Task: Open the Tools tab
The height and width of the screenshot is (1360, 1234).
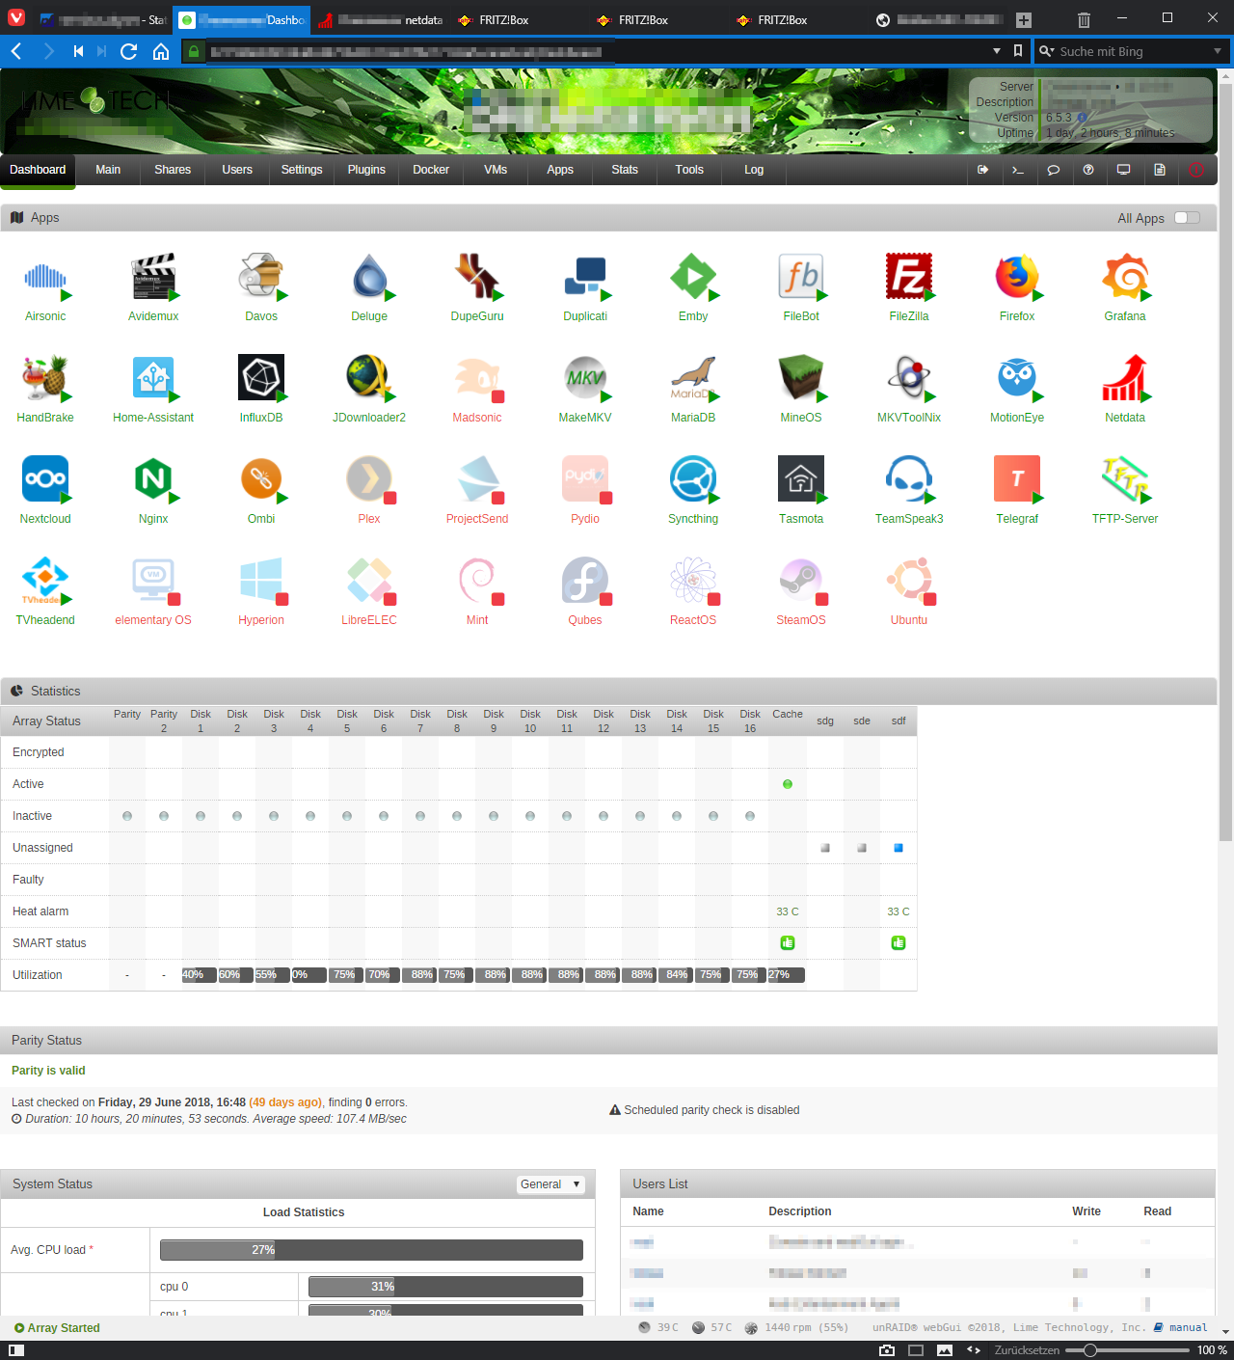Action: (689, 170)
